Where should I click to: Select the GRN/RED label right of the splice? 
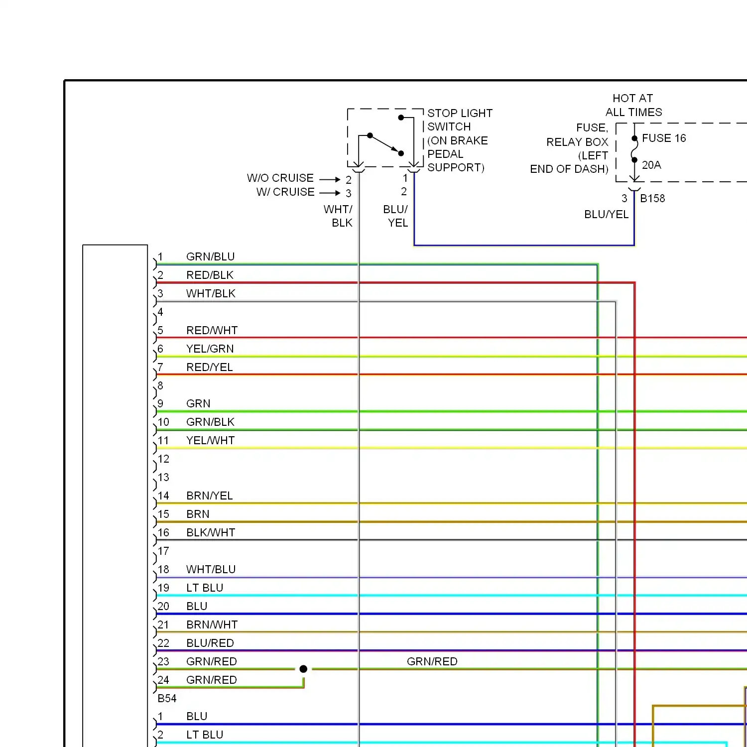[432, 661]
